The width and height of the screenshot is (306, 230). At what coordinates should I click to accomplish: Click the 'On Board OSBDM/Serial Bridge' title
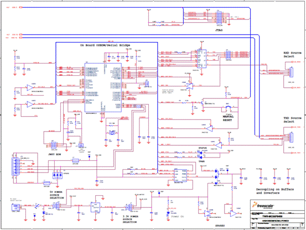click(105, 45)
